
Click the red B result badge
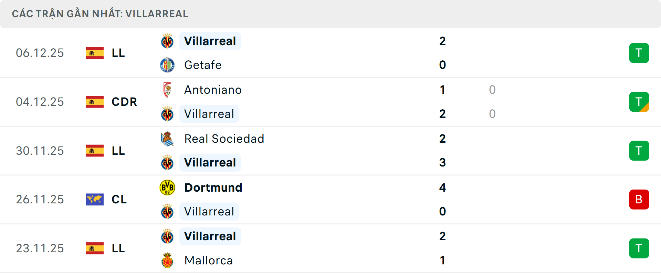pos(639,200)
